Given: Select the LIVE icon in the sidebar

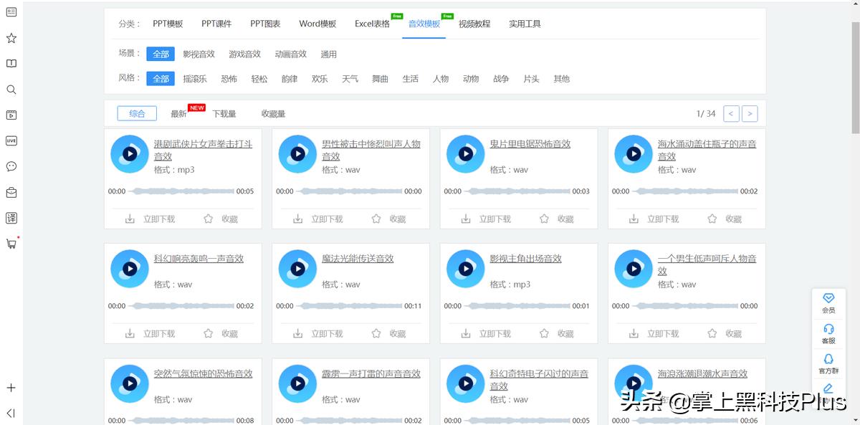Looking at the screenshot, I should [11, 140].
